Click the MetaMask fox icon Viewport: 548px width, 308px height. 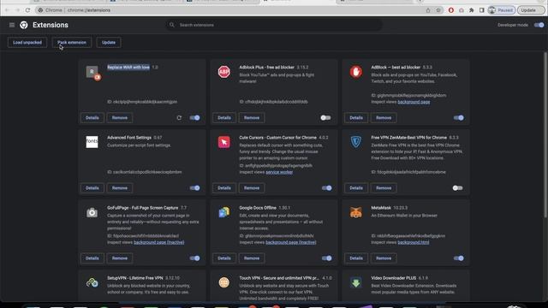(x=356, y=212)
